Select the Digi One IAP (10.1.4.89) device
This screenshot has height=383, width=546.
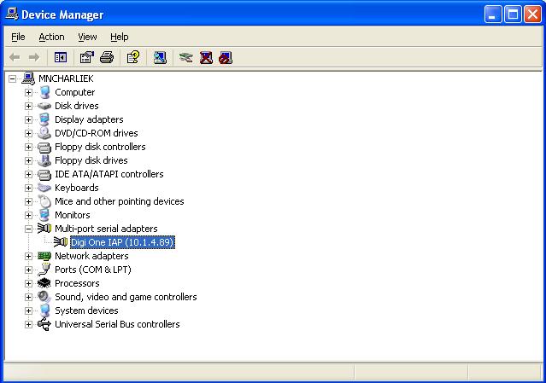pyautogui.click(x=122, y=242)
